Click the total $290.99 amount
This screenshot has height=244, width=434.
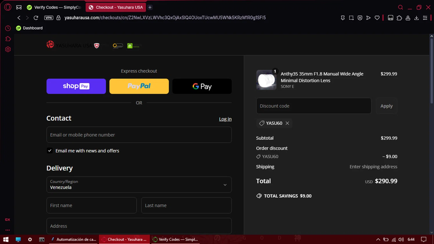click(386, 181)
